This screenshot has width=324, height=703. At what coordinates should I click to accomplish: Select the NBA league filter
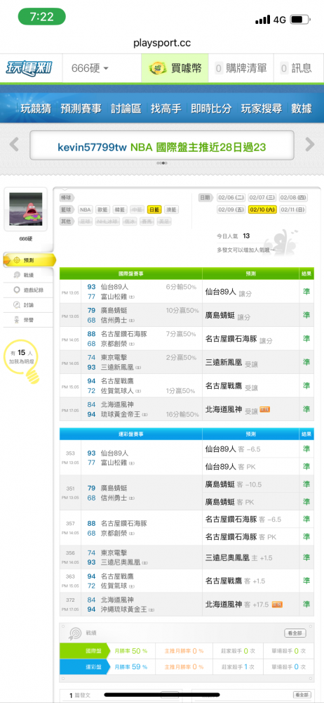85,209
